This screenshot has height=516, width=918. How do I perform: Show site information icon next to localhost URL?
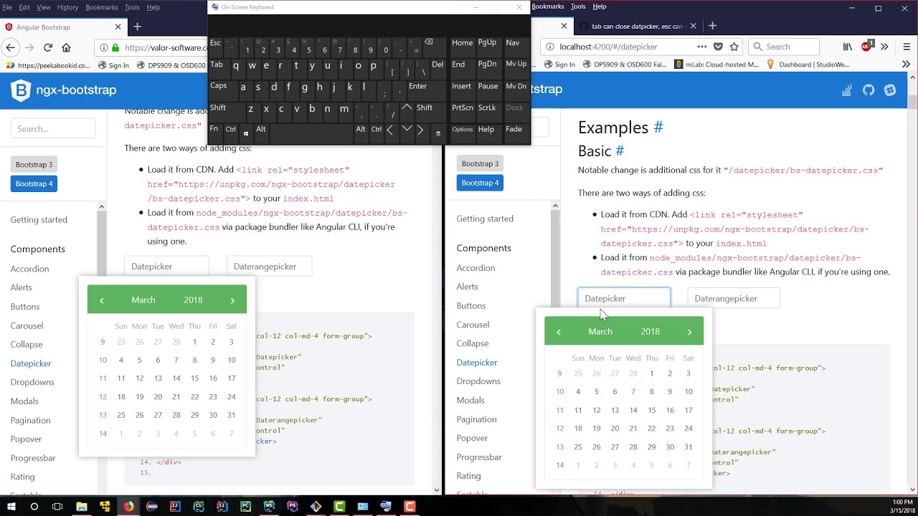point(550,47)
